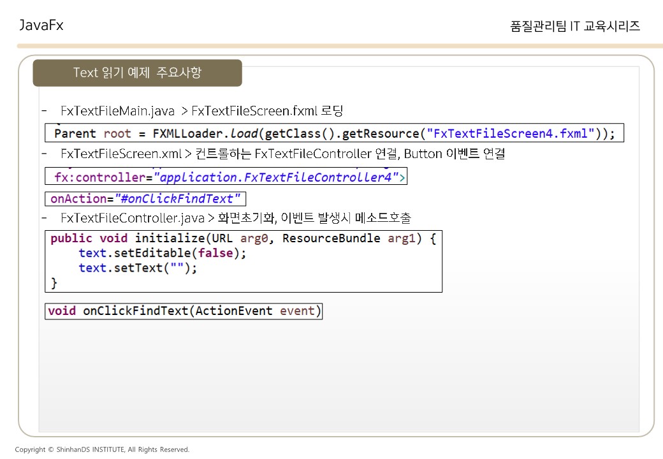Click the JavaFx slide title
The width and height of the screenshot is (663, 459).
pos(41,25)
